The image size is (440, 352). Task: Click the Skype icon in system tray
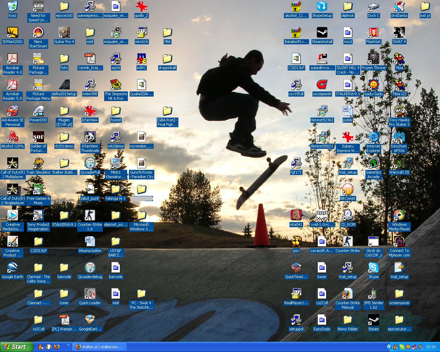point(401,347)
